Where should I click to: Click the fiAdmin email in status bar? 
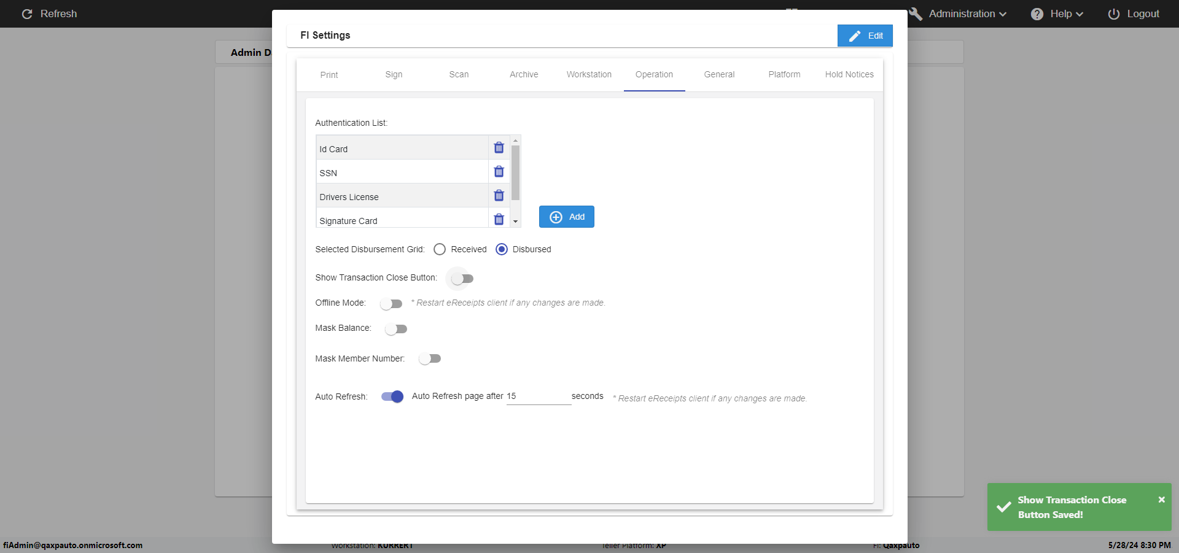72,545
